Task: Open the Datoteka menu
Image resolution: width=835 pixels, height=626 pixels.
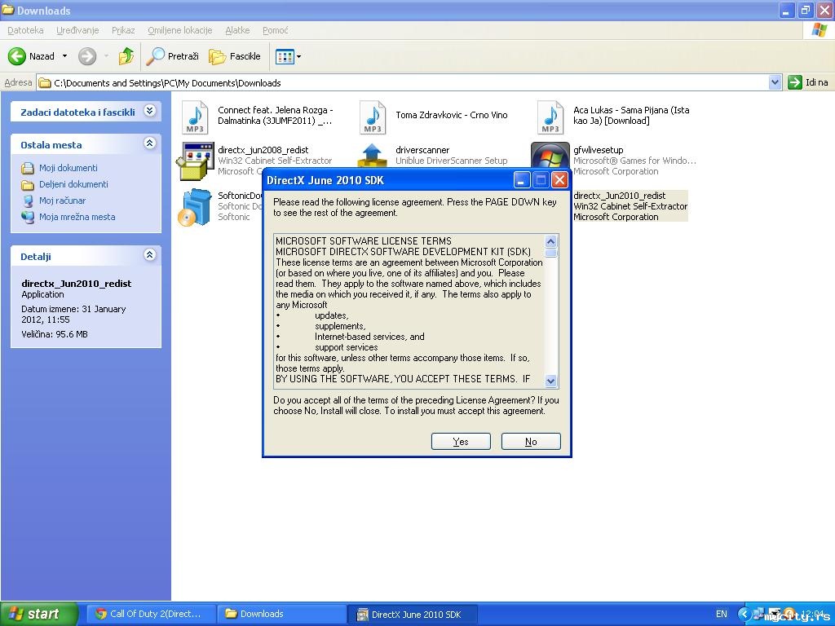Action: pos(25,30)
